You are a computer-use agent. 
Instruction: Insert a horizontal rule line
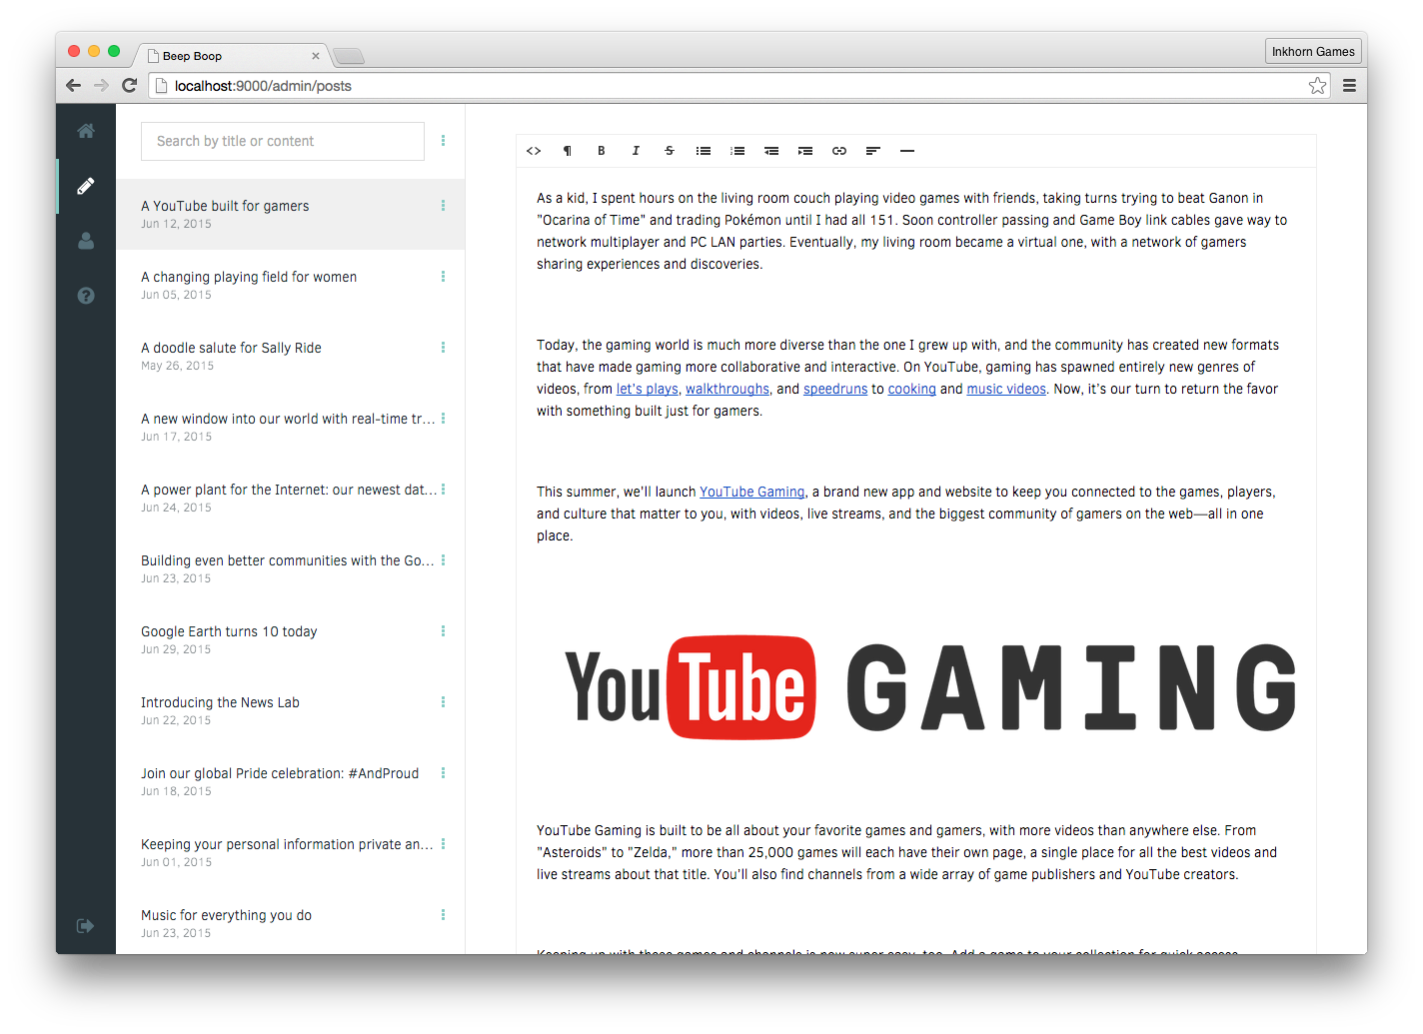click(907, 151)
